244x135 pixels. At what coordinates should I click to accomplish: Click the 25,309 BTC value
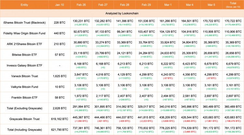[190, 53]
